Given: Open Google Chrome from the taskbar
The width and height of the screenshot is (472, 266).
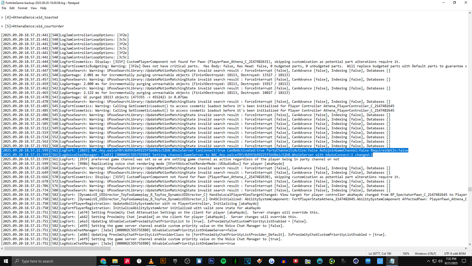Looking at the screenshot, I should point(103,261).
